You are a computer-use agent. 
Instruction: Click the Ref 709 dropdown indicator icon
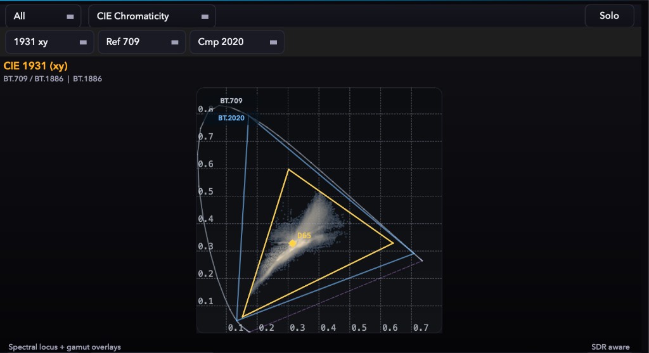[x=175, y=42]
